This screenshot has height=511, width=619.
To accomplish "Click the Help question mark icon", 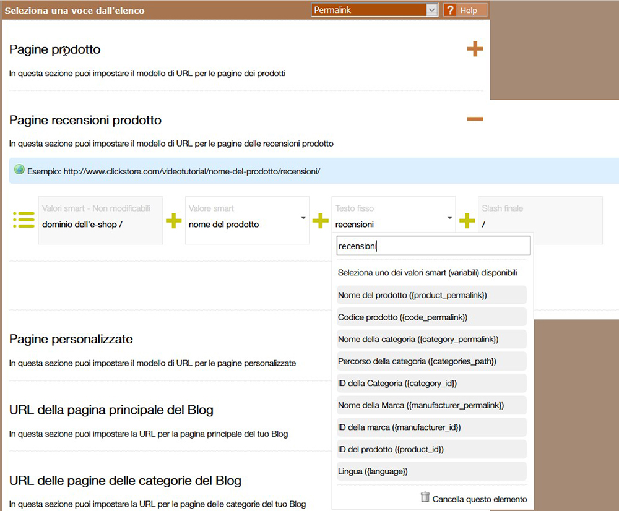I will click(x=449, y=10).
